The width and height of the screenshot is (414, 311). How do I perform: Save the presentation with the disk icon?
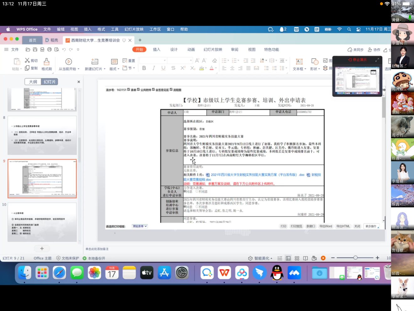(35, 50)
